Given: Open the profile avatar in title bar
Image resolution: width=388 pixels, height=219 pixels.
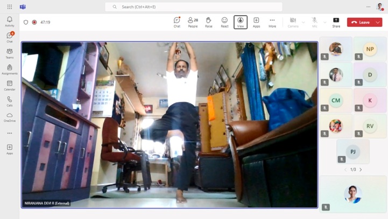Looking at the screenshot, I should coord(380,7).
